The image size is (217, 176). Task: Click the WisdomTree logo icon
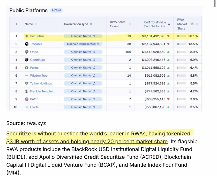[x=27, y=76]
